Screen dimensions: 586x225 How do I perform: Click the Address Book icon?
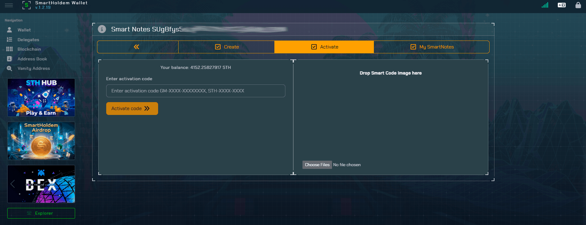point(9,59)
